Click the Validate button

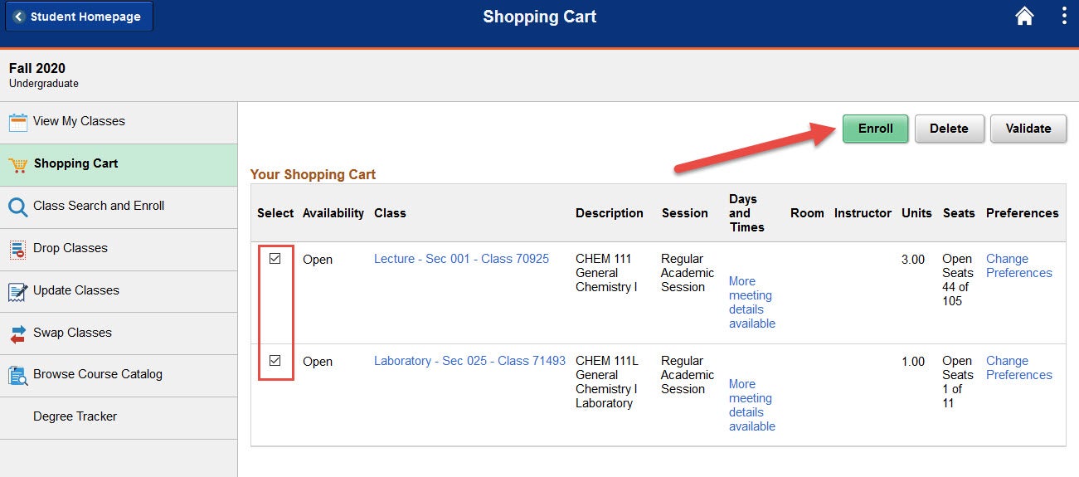[x=1028, y=129]
